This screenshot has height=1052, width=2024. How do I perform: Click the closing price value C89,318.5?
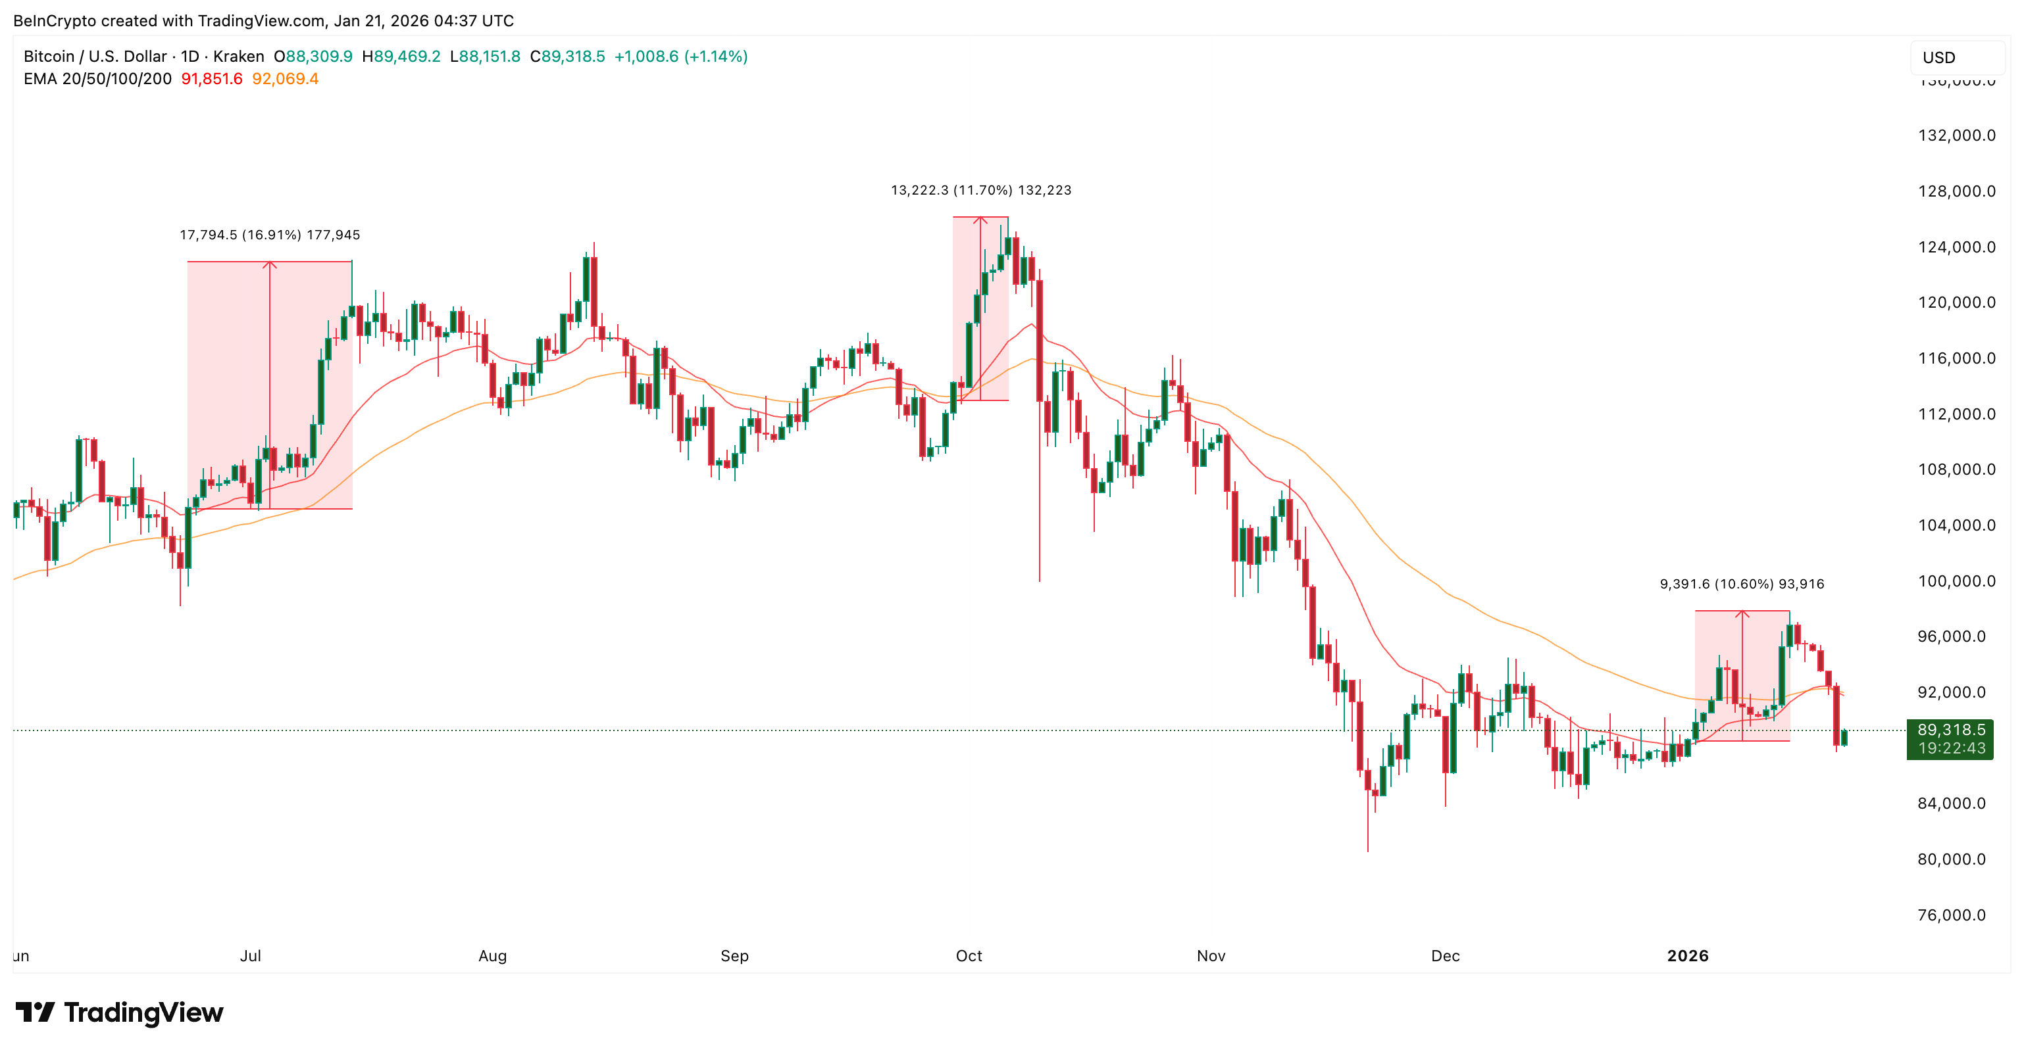(567, 57)
